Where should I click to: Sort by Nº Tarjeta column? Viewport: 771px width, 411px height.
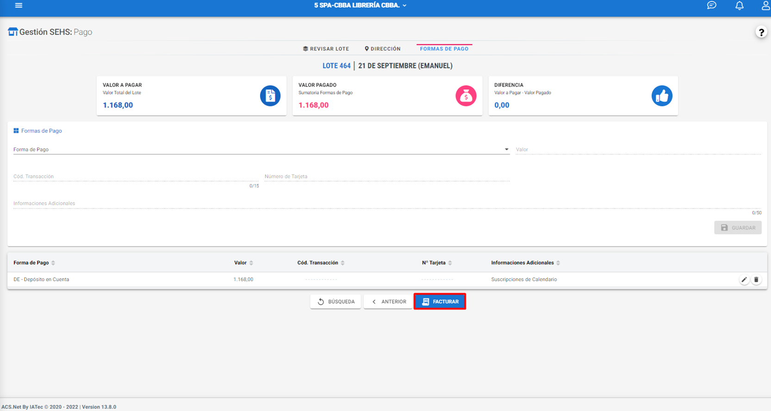pyautogui.click(x=450, y=263)
